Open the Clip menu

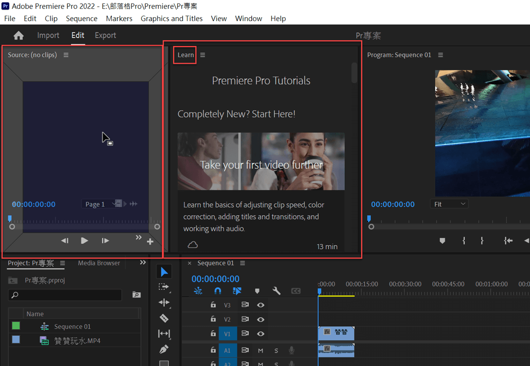coord(51,19)
